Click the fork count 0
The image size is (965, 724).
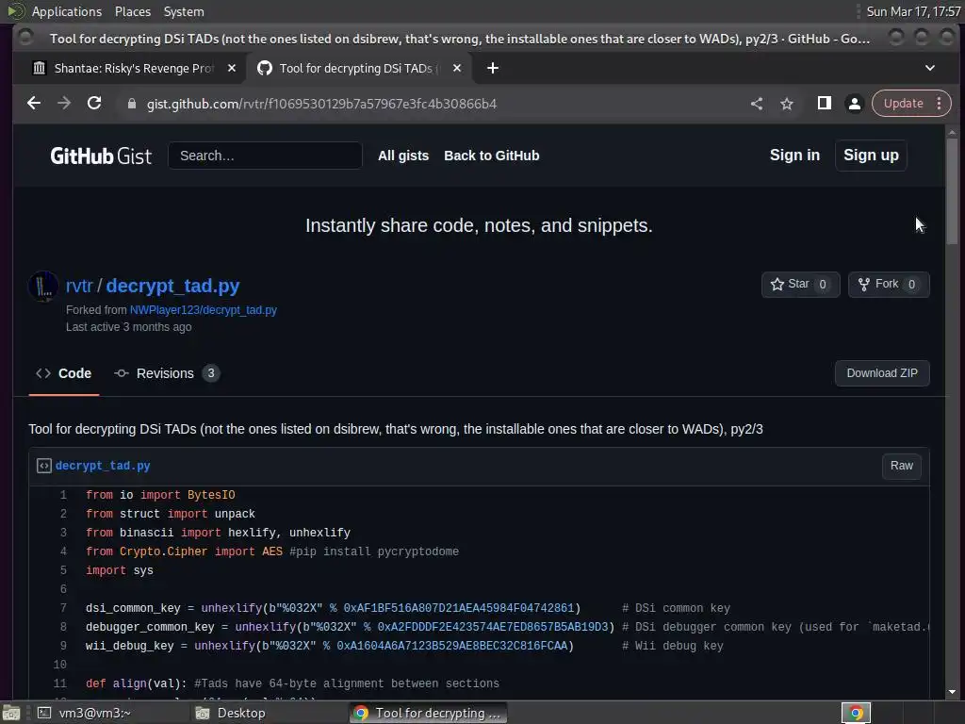click(x=911, y=285)
